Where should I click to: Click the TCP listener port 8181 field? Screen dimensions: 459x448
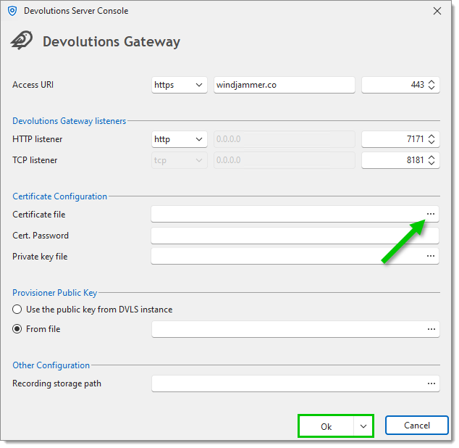(400, 160)
